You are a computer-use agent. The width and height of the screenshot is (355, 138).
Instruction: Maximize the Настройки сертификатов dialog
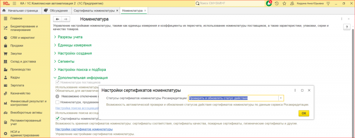tap(302, 90)
